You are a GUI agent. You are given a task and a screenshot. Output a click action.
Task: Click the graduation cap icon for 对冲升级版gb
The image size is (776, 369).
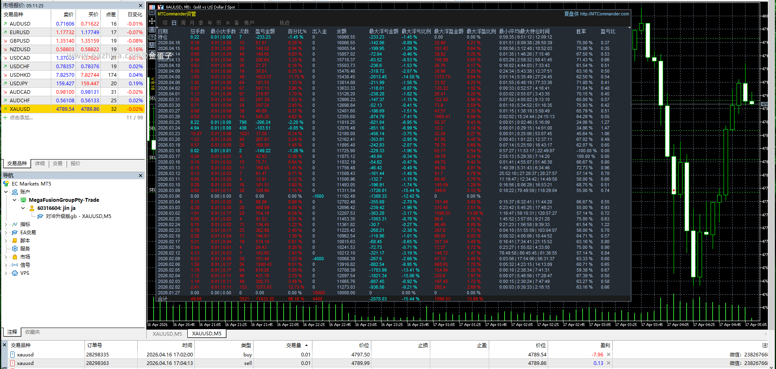pyautogui.click(x=40, y=216)
